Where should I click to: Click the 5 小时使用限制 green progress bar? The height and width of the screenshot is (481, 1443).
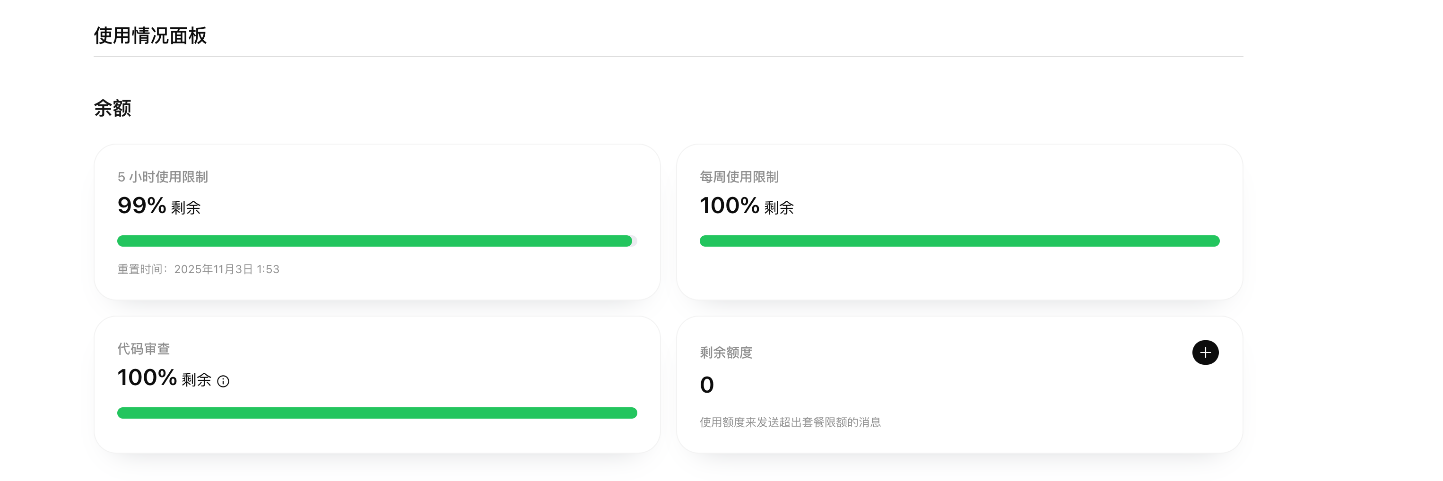pos(374,241)
